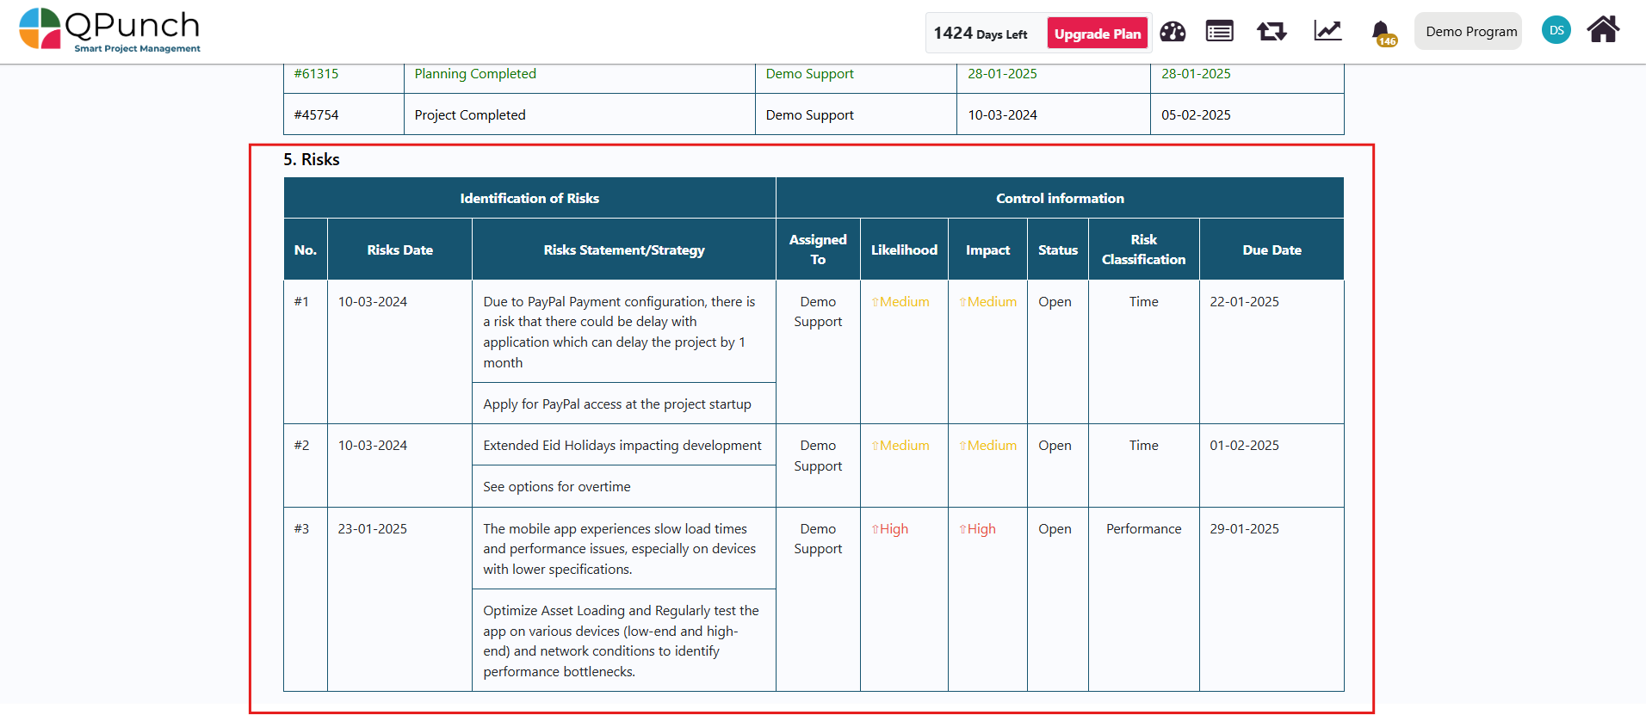
Task: Select milestone ID #61315
Action: tap(316, 74)
